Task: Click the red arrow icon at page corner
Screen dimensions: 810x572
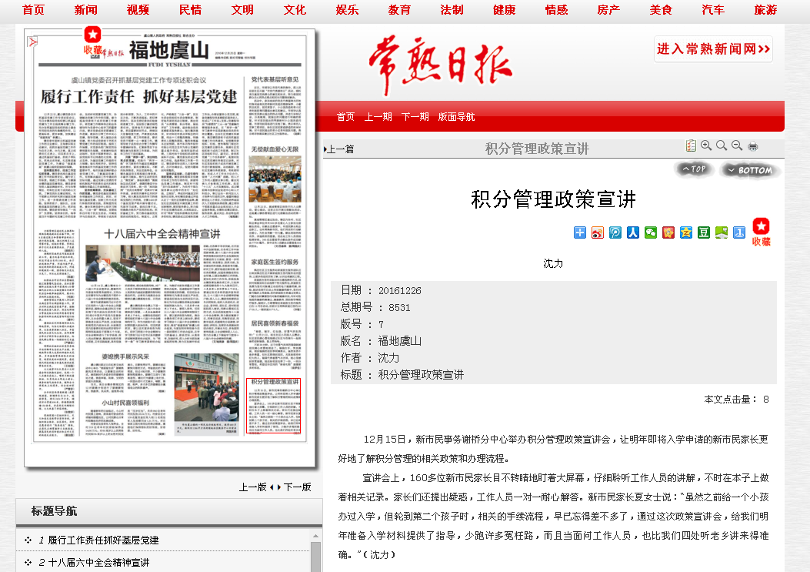Action: point(32,42)
